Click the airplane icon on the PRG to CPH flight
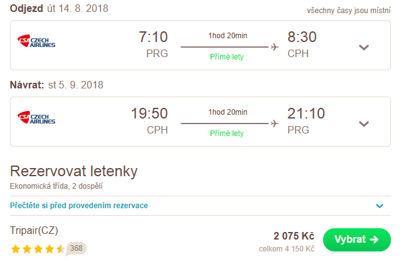 pos(274,47)
